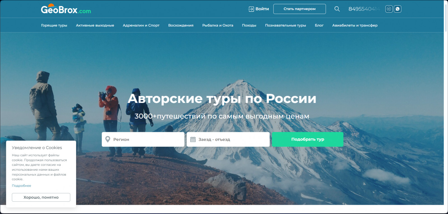The image size is (448, 214).
Task: Open the Telegram contact icon
Action: point(389,9)
